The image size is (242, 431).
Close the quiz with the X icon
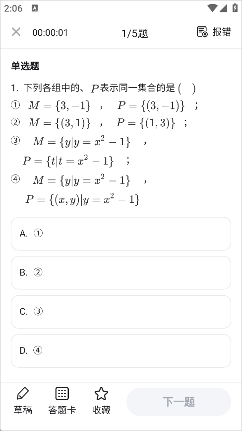[x=16, y=32]
